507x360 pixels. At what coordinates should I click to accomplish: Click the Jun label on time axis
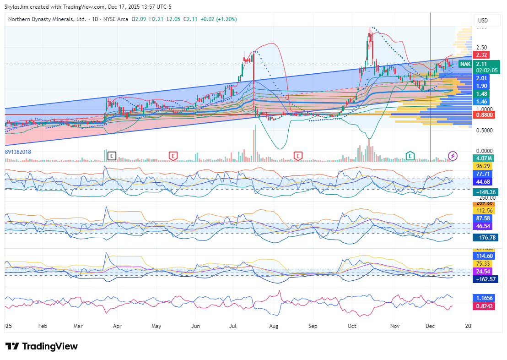tap(195, 326)
